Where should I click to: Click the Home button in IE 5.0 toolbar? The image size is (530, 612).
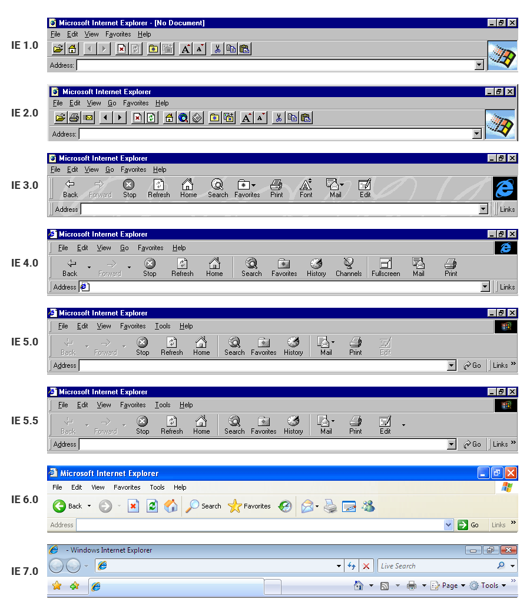pyautogui.click(x=201, y=346)
